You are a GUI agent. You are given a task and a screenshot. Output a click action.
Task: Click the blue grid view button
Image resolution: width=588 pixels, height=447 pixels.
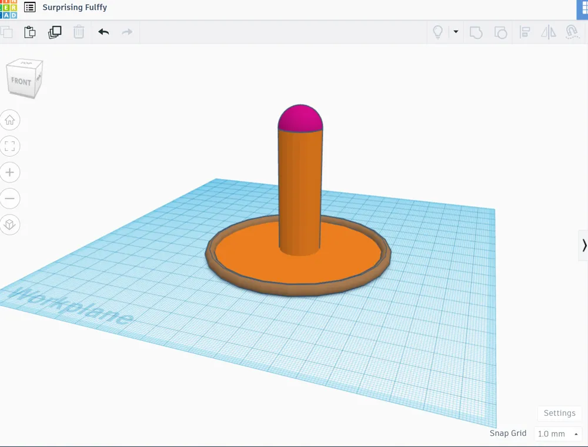pos(583,9)
